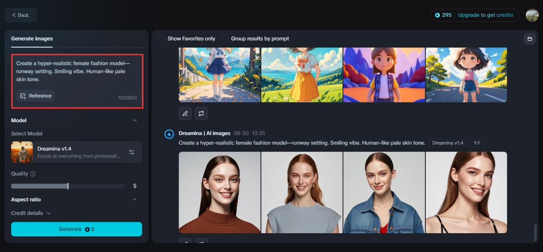543x252 pixels.
Task: Click the edit pencil icon under cartoon images
Action: coord(185,113)
